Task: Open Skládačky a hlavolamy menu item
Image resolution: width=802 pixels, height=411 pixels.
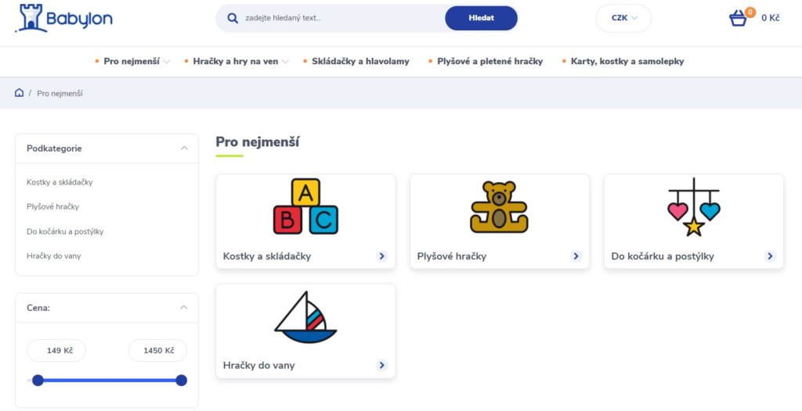Action: click(x=360, y=61)
